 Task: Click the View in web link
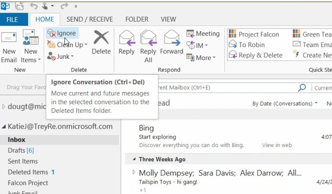(x=277, y=145)
